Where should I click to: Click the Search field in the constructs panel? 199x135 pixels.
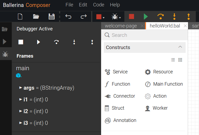tap(144, 35)
